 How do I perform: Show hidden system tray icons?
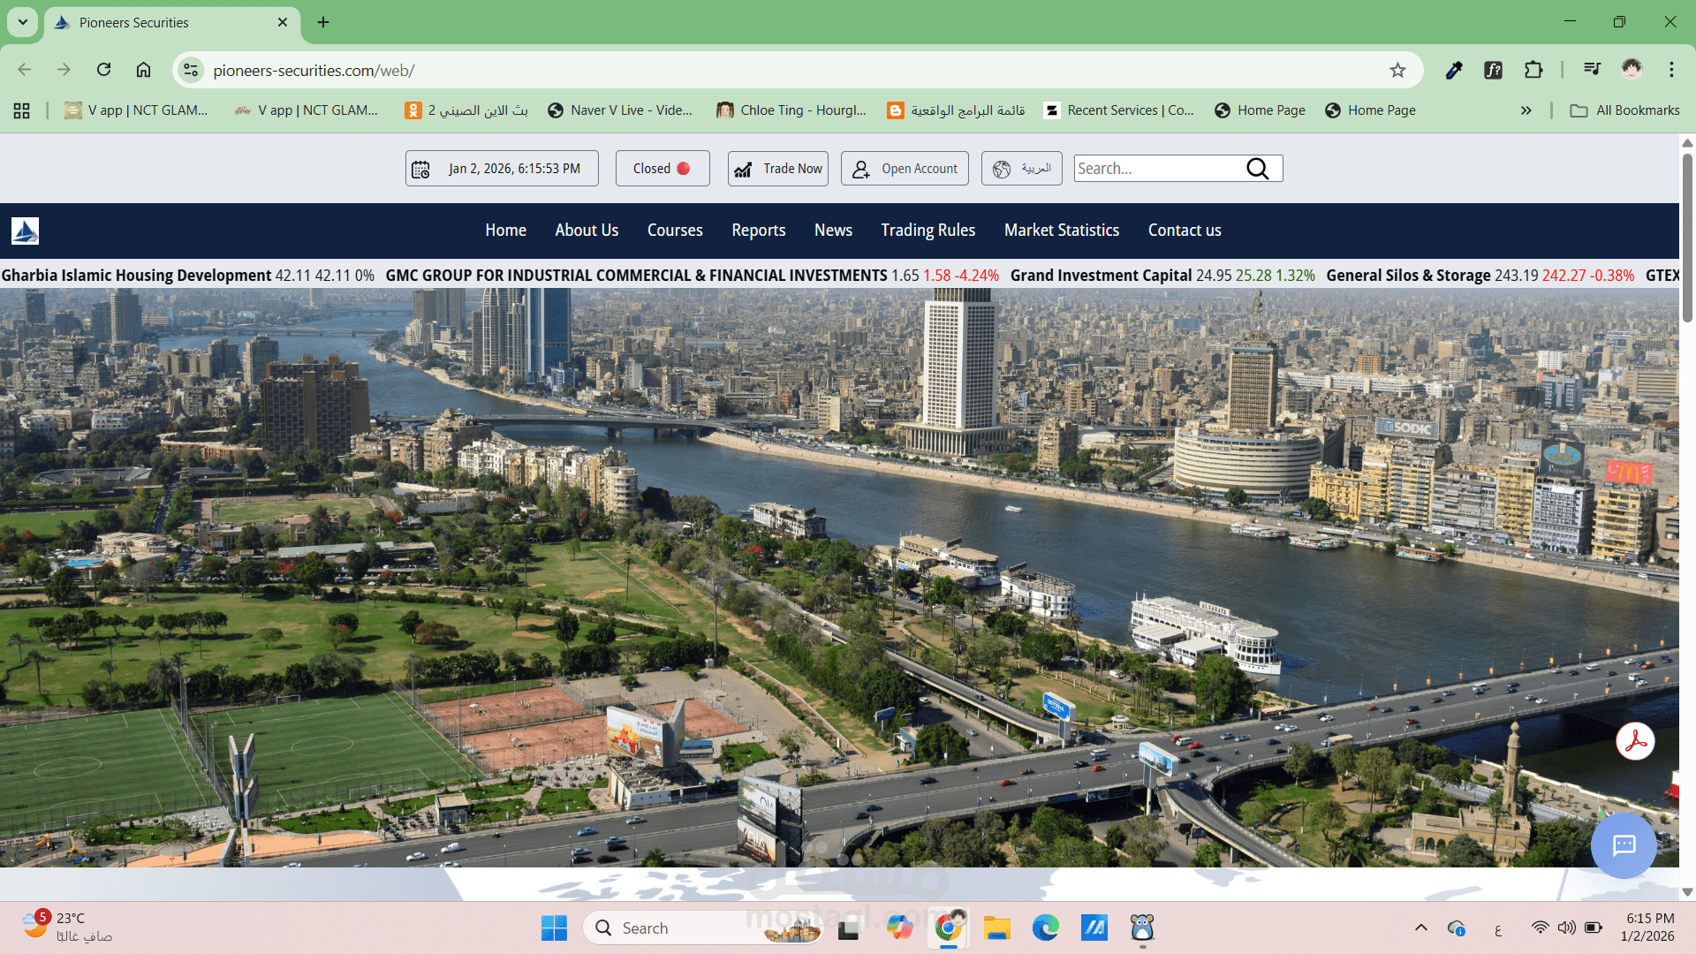(1420, 928)
